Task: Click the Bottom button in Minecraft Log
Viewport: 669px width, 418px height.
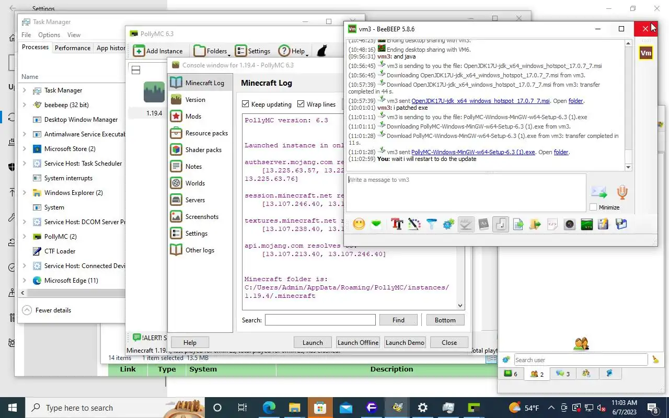Action: [x=445, y=320]
